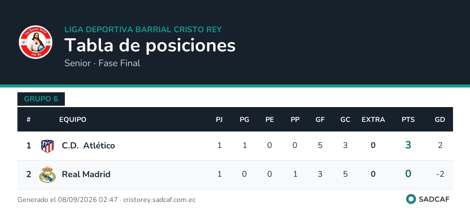Select the GRUPO 6 tab

pos(41,99)
